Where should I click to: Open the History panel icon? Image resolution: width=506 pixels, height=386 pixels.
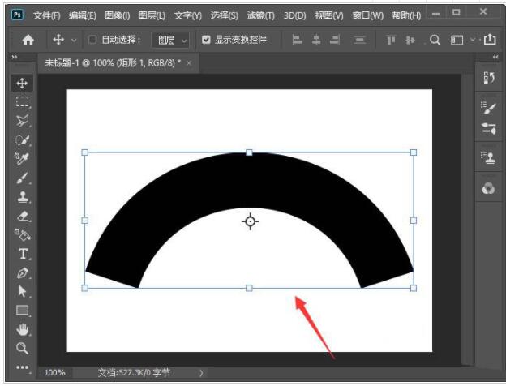point(489,78)
